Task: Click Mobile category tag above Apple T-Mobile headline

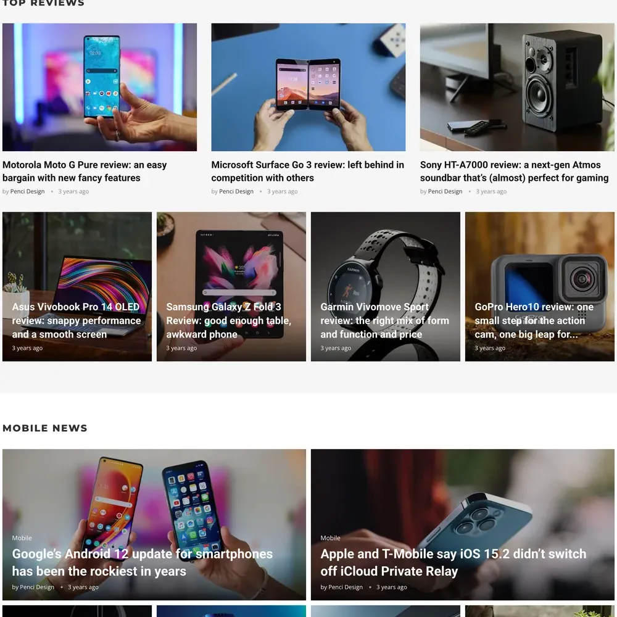Action: [x=330, y=538]
